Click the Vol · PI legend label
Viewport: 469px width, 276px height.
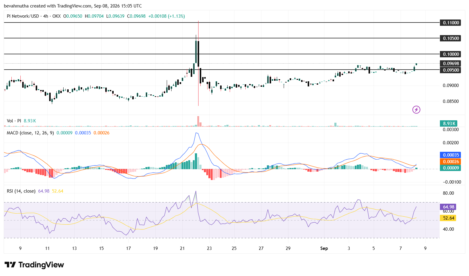point(14,121)
